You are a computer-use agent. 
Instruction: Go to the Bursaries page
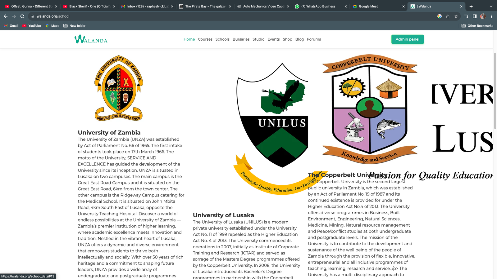[241, 39]
